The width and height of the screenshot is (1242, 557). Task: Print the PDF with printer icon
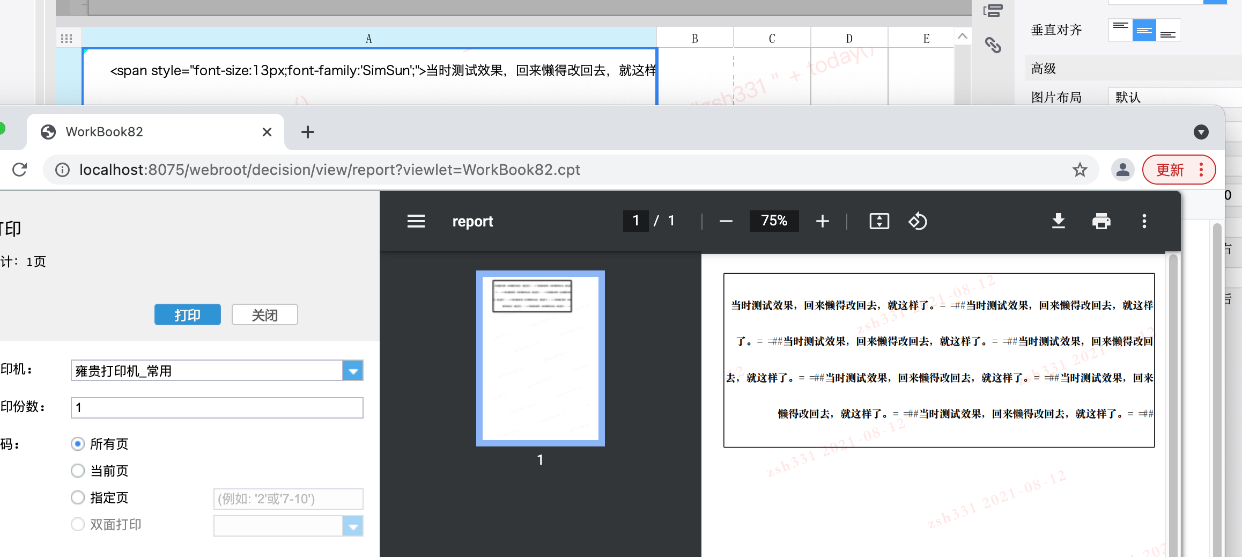1101,221
